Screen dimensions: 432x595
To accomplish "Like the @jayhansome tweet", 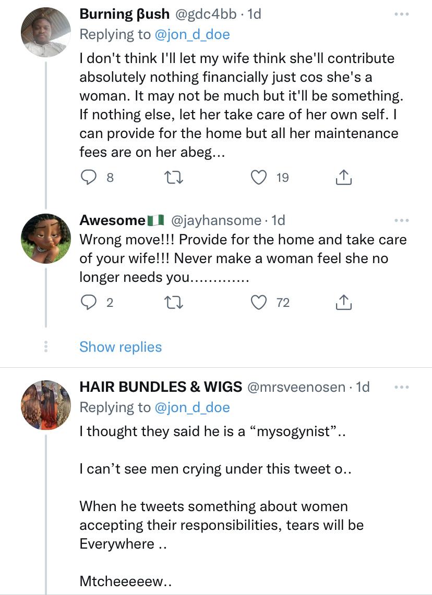I will click(x=259, y=302).
